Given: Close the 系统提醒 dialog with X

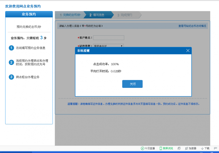Looking at the screenshot, I should pyautogui.click(x=188, y=51).
